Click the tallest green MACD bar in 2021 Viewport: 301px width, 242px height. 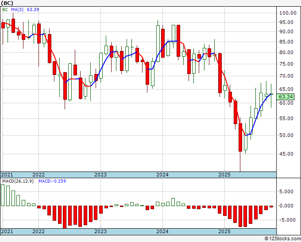(x=3, y=195)
